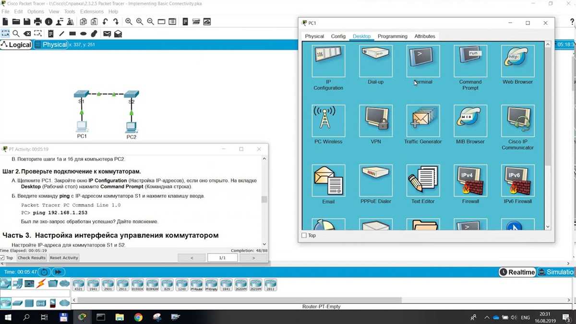Click Fast Forward Time button
Viewport: 576px width, 324px height.
(58, 272)
